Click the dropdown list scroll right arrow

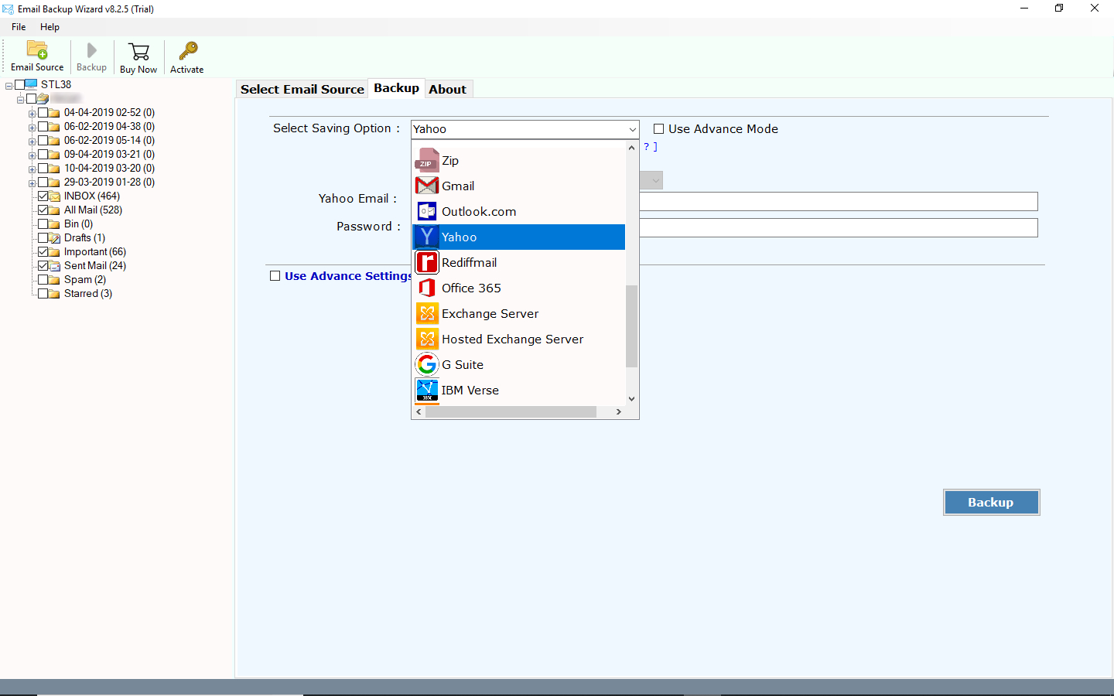pos(618,412)
